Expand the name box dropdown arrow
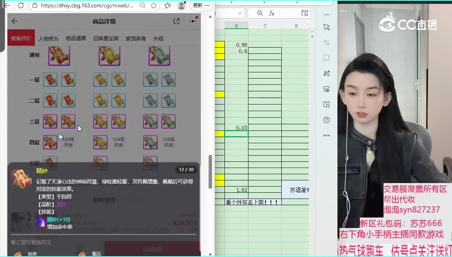452x257 pixels. (240, 13)
